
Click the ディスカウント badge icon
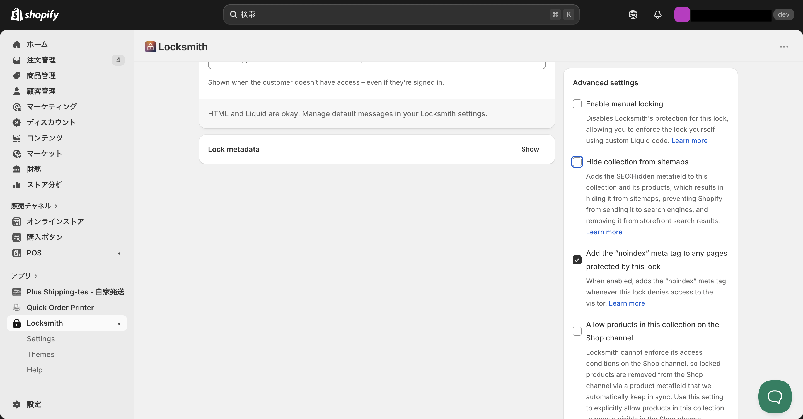[x=16, y=122]
